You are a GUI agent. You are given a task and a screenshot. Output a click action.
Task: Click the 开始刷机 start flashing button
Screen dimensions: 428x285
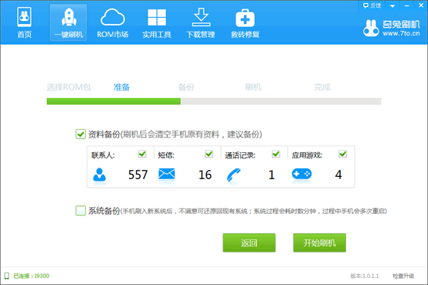[x=320, y=243]
